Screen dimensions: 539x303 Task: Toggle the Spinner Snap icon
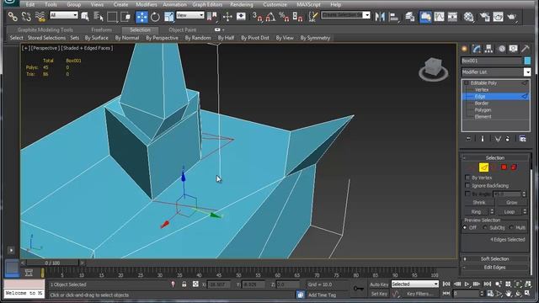pos(297,17)
